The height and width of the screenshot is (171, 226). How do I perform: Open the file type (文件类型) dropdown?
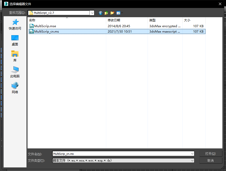pyautogui.click(x=192, y=160)
